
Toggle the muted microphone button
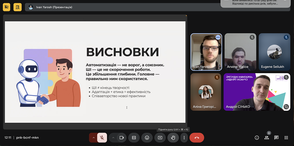(x=102, y=137)
